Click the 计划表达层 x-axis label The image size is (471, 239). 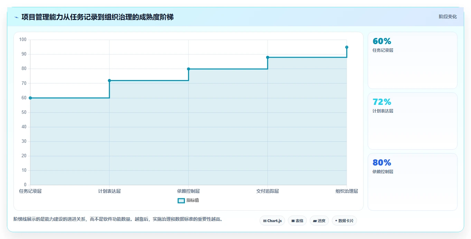(110, 191)
